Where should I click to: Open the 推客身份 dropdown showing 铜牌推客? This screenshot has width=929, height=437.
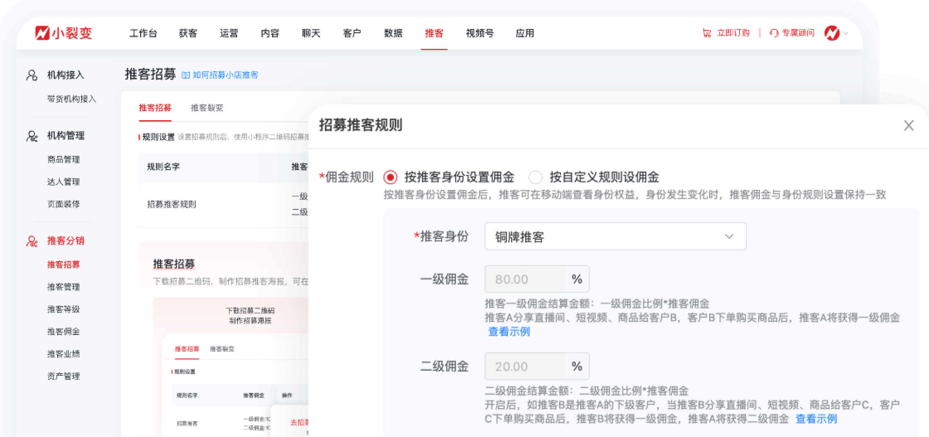pyautogui.click(x=615, y=236)
